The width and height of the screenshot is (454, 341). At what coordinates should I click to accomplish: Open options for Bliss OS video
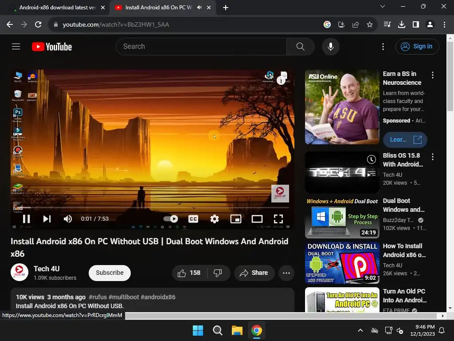tap(433, 157)
